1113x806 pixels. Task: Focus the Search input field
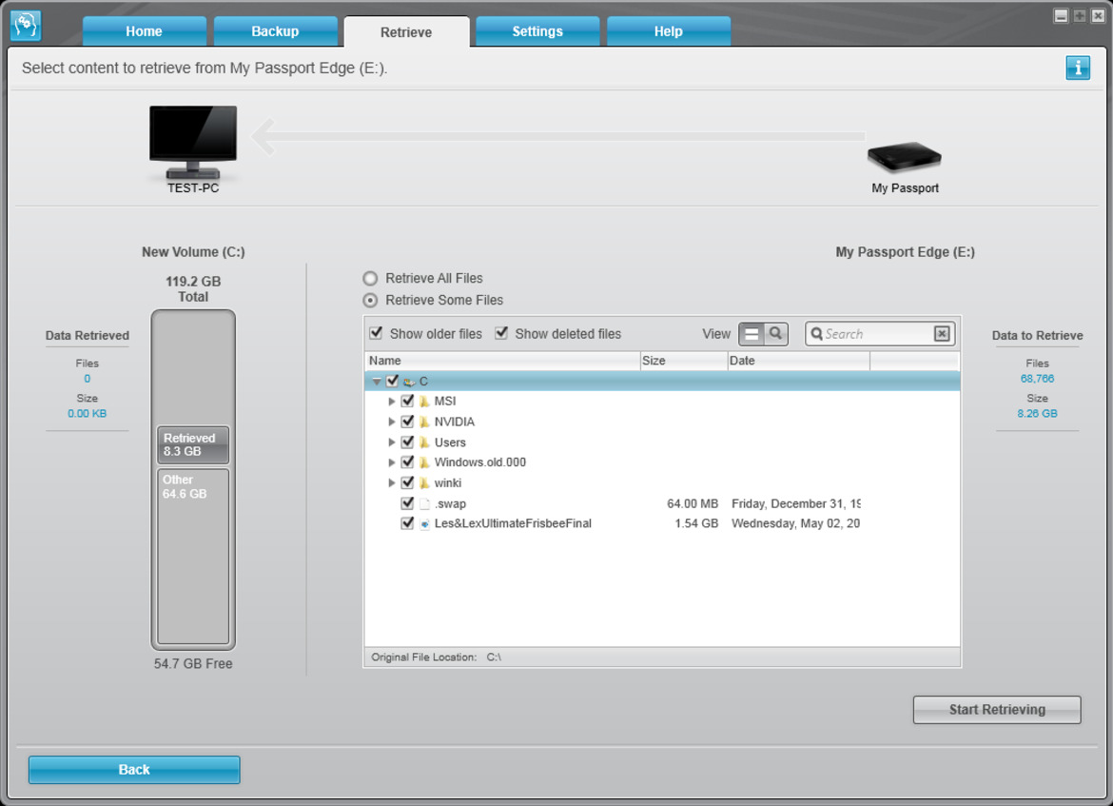(x=878, y=334)
